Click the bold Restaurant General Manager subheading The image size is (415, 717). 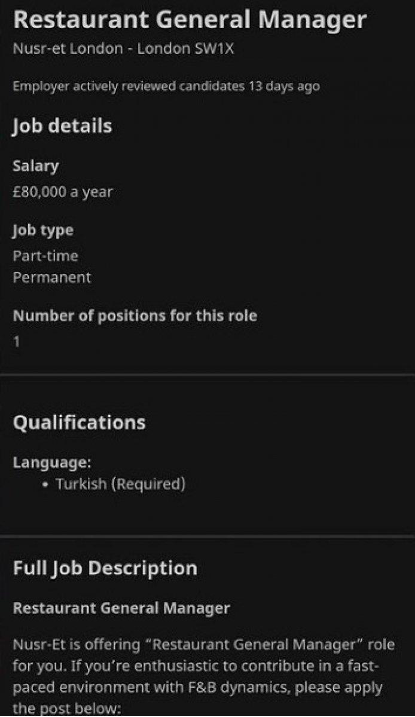pyautogui.click(x=121, y=608)
